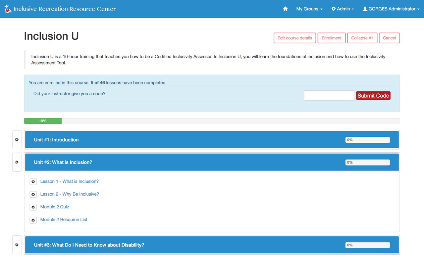Click Unit #2 0% progress bar
This screenshot has width=424, height=257.
[x=367, y=162]
